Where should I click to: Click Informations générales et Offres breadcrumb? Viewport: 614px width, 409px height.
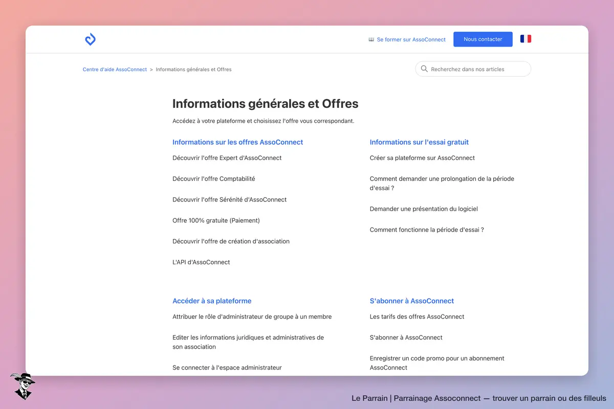coord(193,70)
